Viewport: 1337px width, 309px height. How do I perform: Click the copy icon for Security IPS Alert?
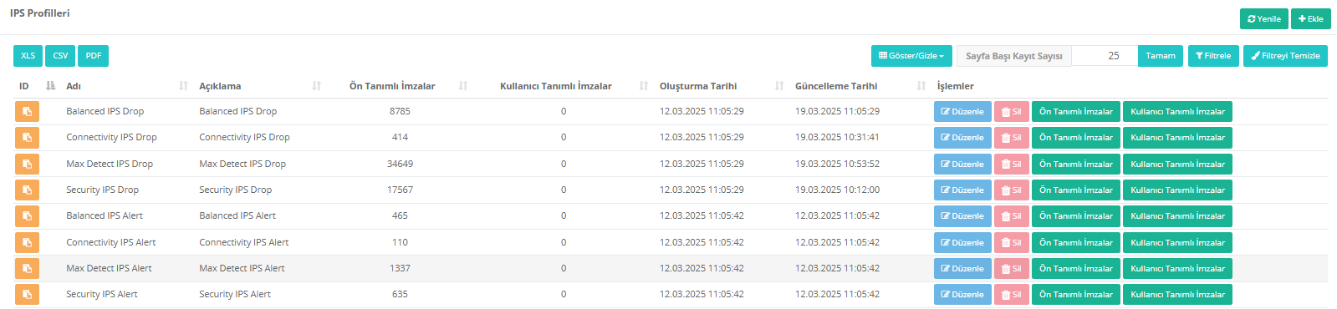pos(27,295)
